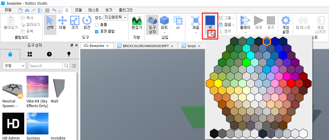Screen dimensions: 329x140
Task: Expand the 파트 part type arrow
Action: (x=165, y=33)
